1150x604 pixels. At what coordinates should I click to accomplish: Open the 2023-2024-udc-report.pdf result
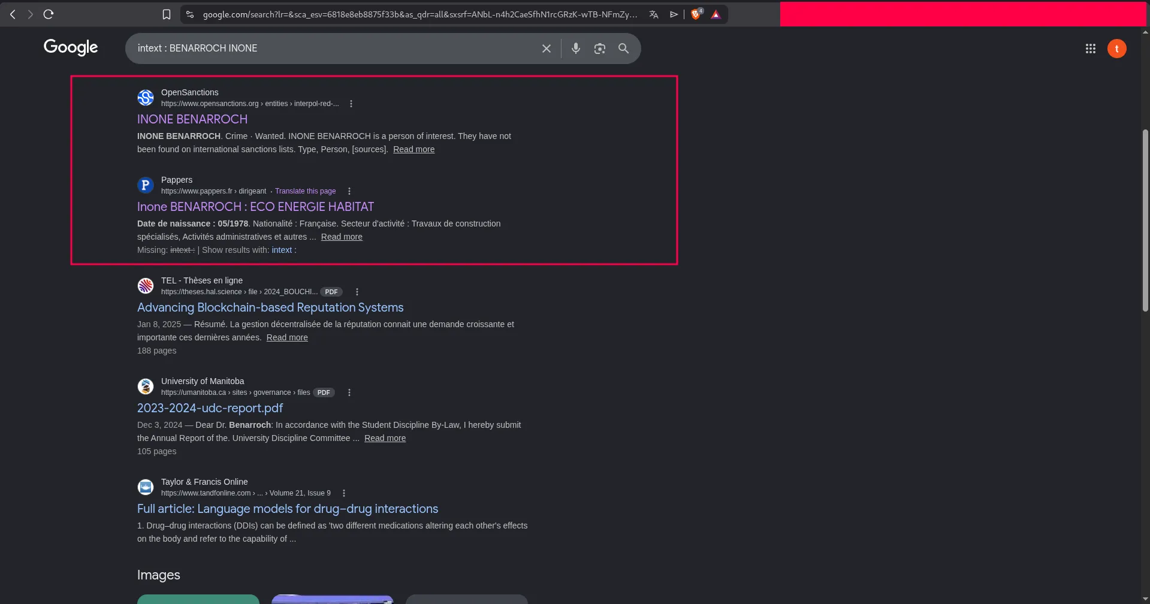pos(210,408)
